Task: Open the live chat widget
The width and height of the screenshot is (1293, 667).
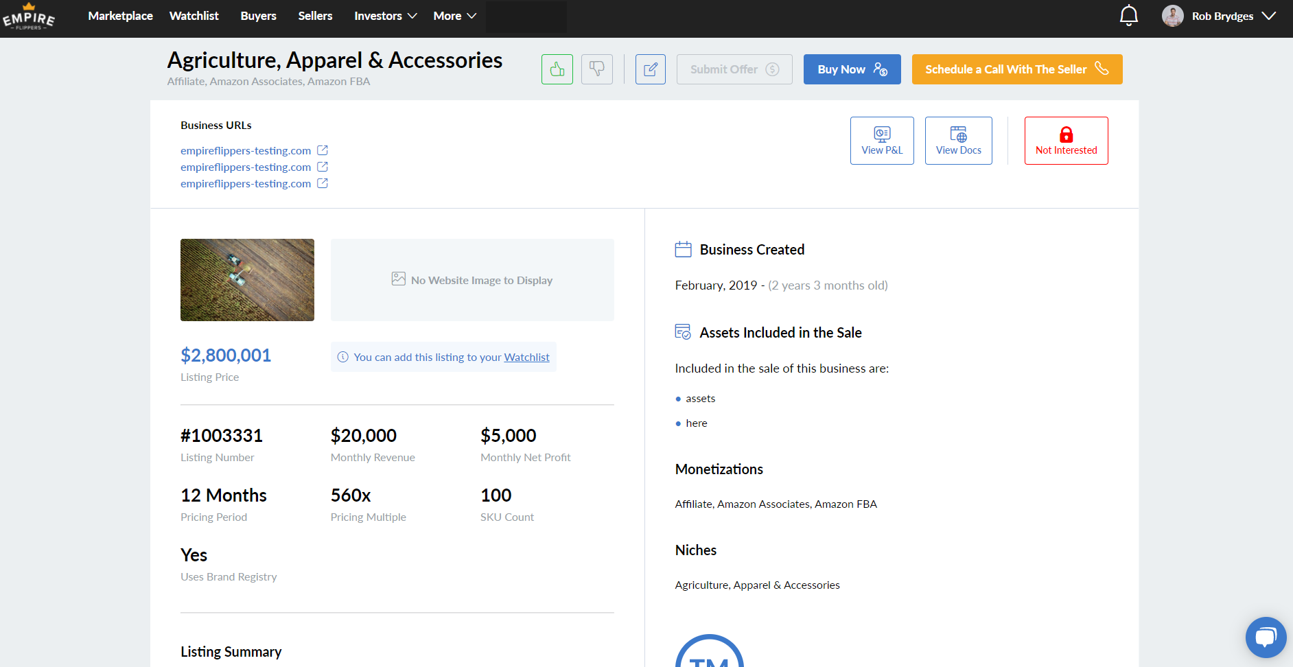Action: pos(1266,637)
